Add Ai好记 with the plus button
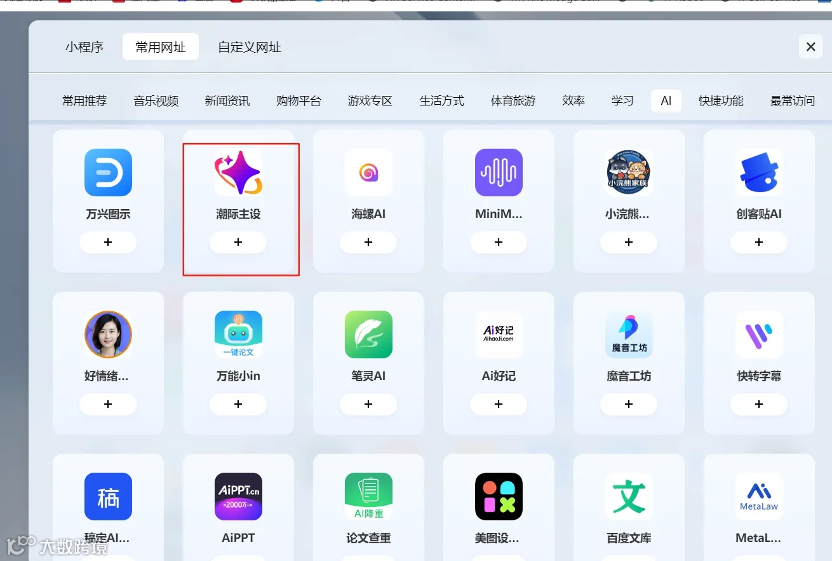 [x=499, y=404]
